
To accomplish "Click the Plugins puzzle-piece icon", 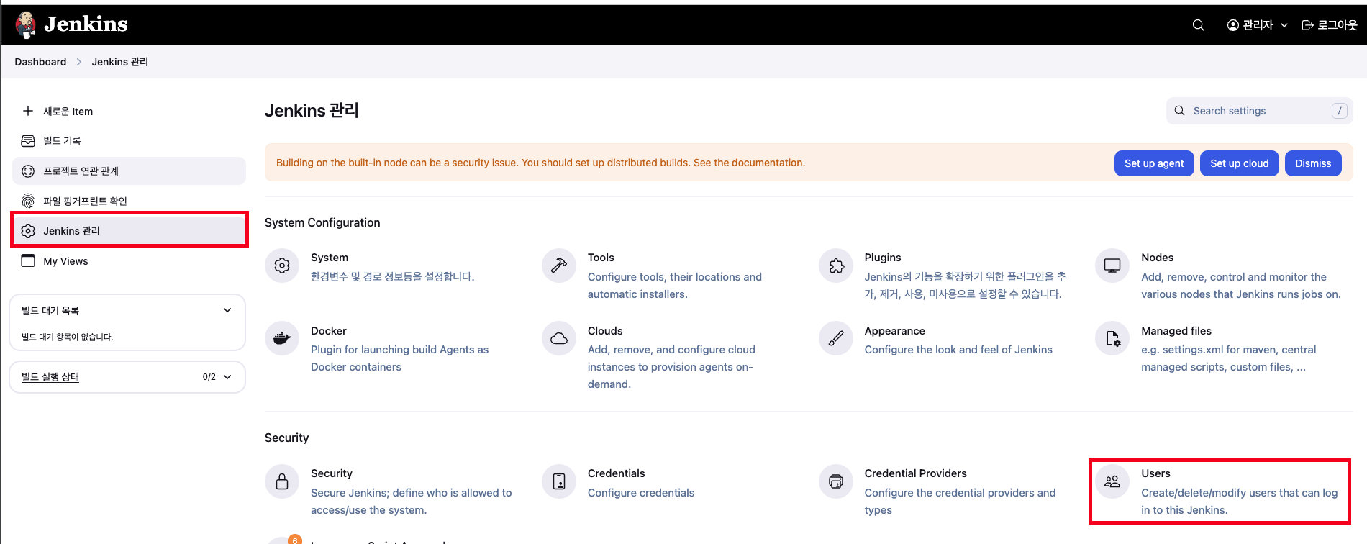I will pyautogui.click(x=836, y=266).
